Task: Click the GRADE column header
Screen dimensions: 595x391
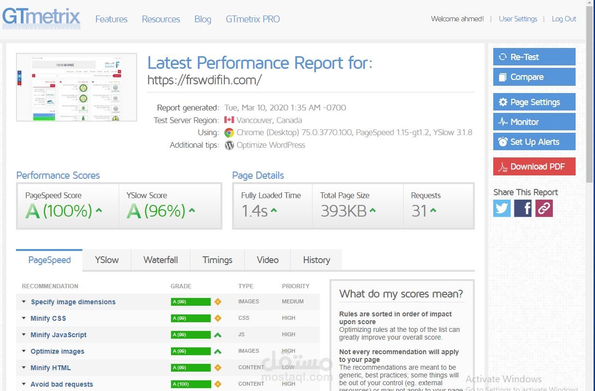Action: pos(181,286)
